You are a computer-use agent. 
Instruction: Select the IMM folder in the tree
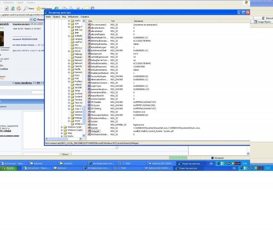coord(77,33)
